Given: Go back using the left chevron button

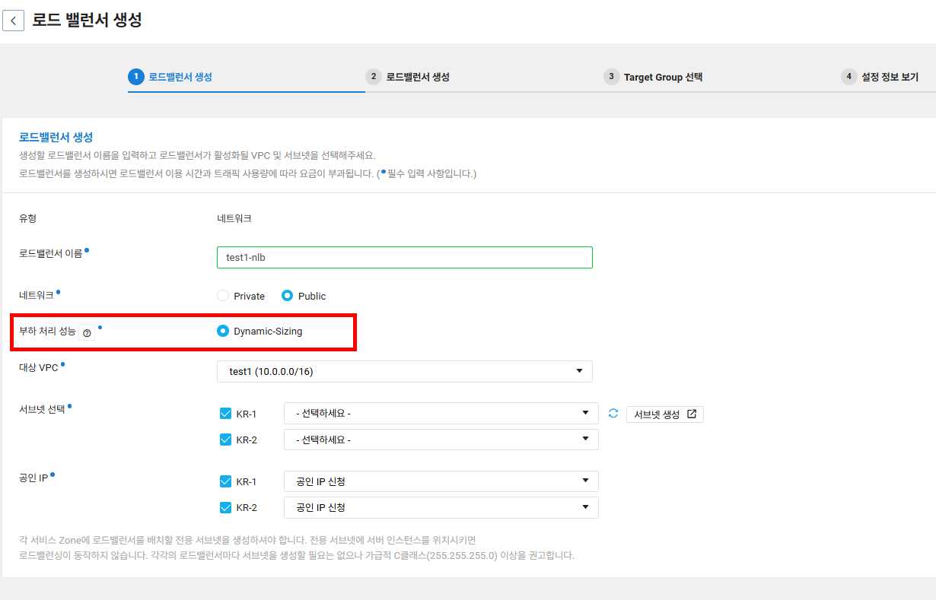Looking at the screenshot, I should [x=13, y=20].
